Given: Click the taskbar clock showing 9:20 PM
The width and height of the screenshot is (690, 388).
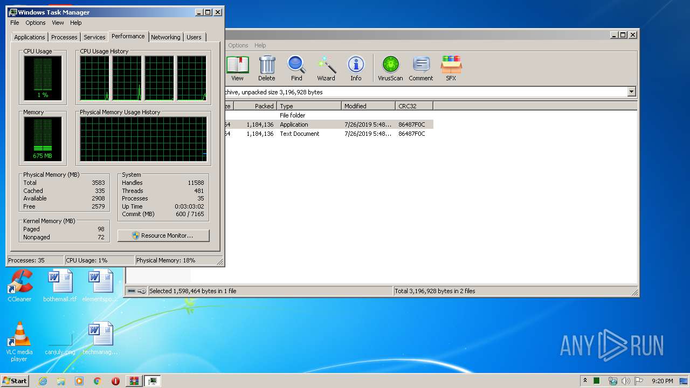Looking at the screenshot, I should click(662, 381).
